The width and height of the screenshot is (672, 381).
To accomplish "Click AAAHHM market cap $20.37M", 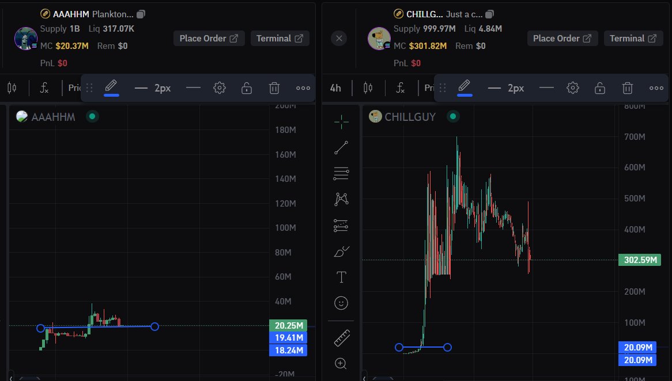I will point(72,46).
